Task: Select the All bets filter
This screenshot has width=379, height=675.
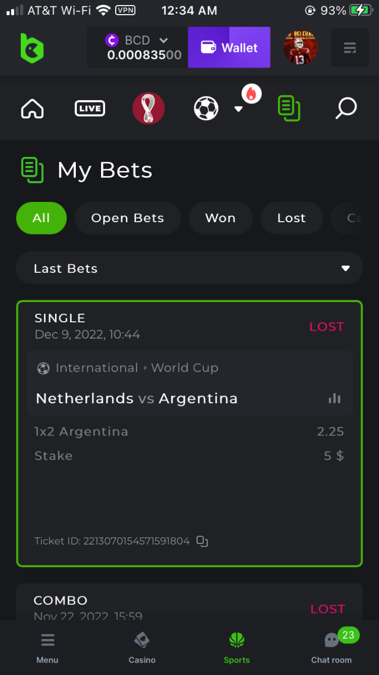Action: click(41, 218)
